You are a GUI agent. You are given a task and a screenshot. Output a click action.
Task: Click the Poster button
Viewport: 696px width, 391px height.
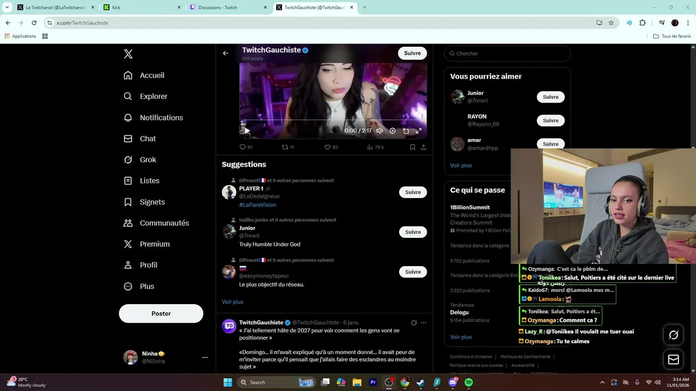(x=161, y=313)
